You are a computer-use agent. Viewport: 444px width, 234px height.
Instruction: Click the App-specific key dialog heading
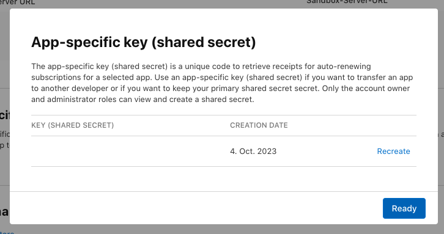(x=144, y=42)
